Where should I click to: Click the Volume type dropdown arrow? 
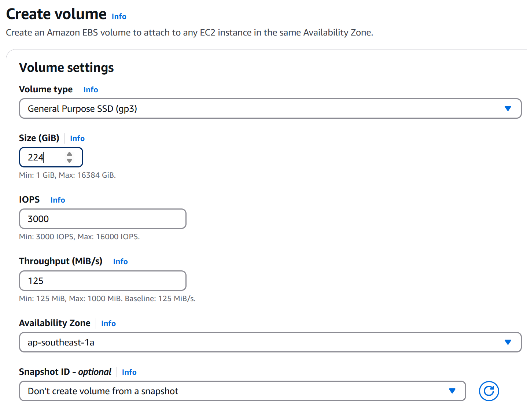(x=508, y=108)
